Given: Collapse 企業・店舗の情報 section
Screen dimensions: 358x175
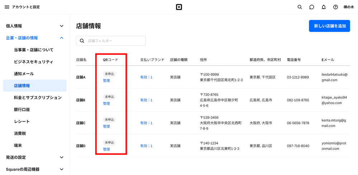Looking at the screenshot, I should point(35,38).
